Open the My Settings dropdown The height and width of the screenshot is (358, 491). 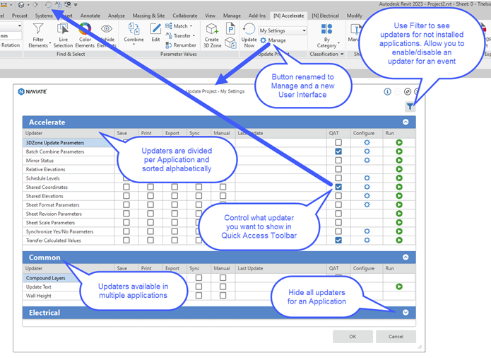283,30
